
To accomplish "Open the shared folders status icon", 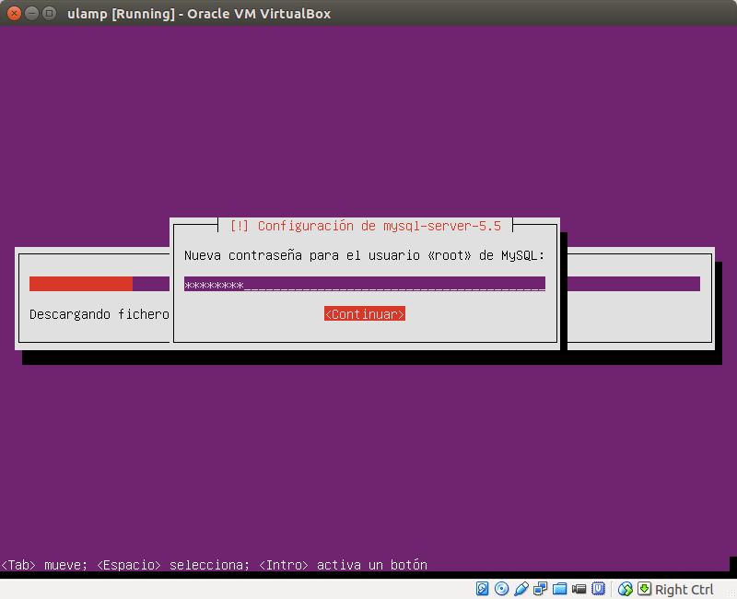I will [559, 588].
